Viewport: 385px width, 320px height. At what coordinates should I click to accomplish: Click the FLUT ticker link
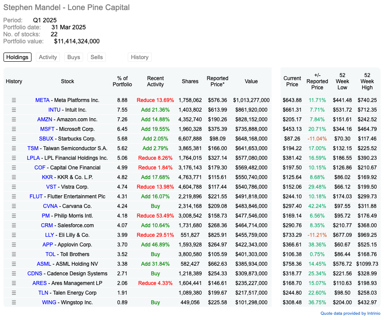tap(36, 197)
